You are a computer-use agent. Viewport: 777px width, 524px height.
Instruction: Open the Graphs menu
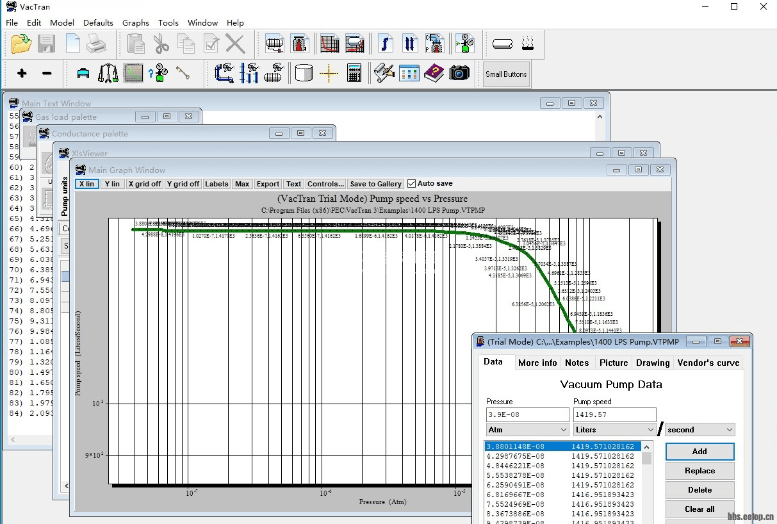135,22
